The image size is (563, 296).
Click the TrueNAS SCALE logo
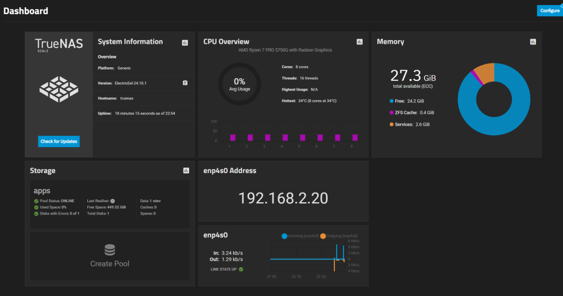pyautogui.click(x=59, y=45)
